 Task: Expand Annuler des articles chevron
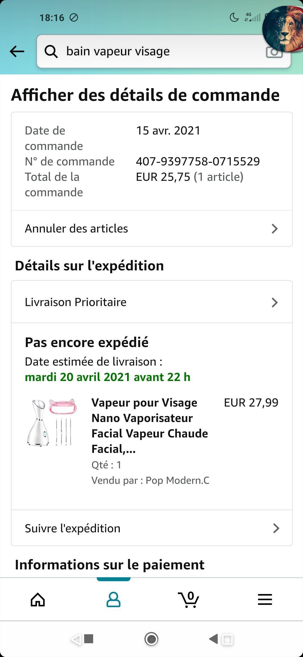pyautogui.click(x=275, y=229)
